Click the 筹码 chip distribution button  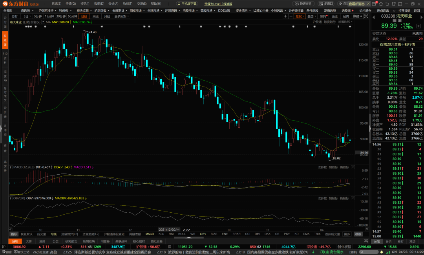[323, 16]
